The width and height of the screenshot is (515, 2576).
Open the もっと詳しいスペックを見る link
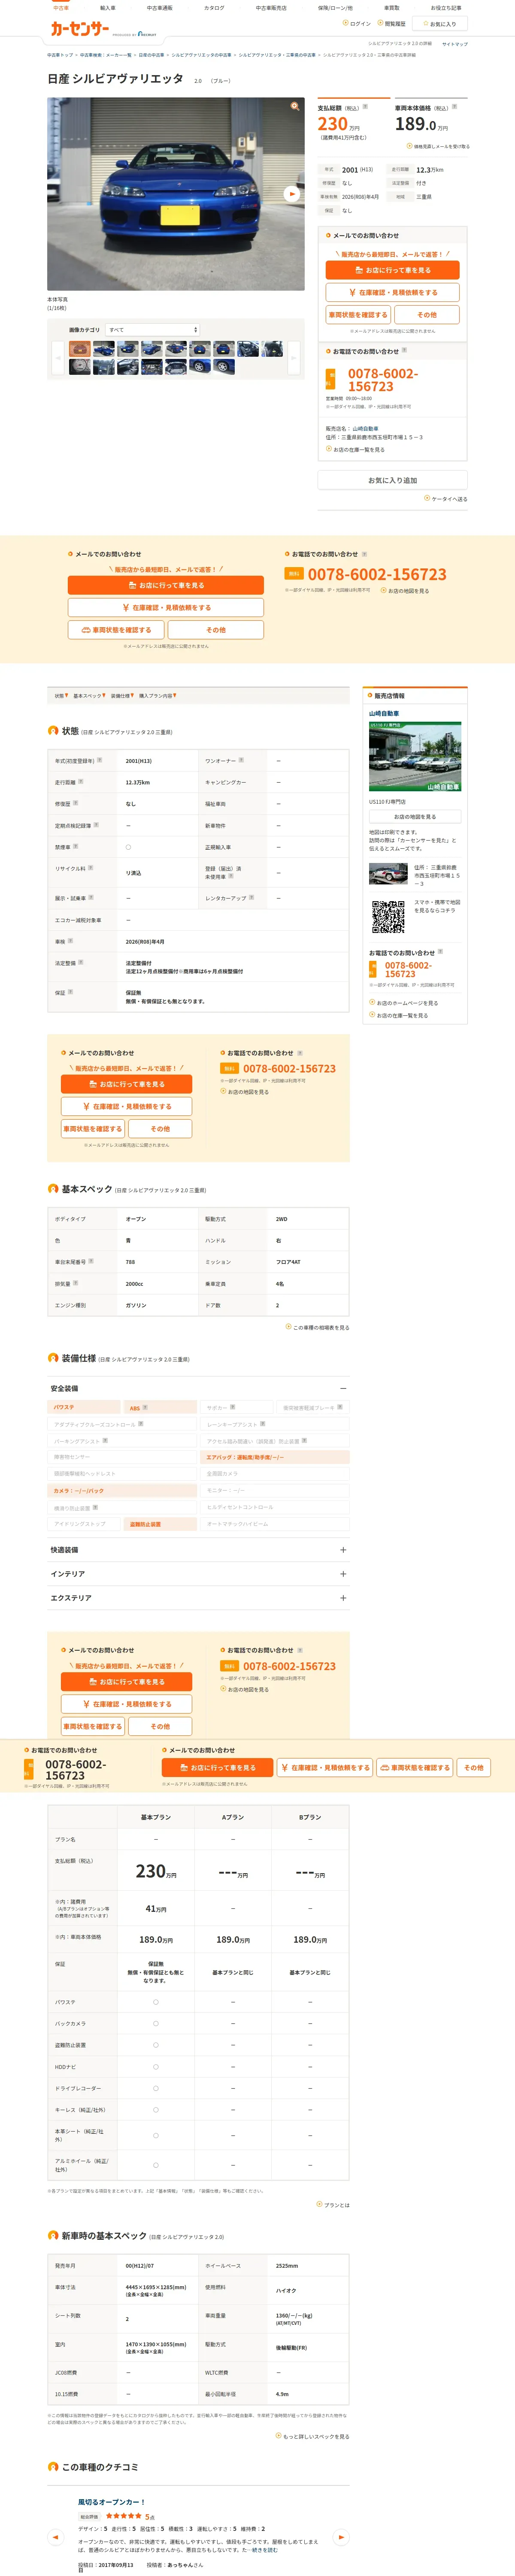click(313, 2436)
